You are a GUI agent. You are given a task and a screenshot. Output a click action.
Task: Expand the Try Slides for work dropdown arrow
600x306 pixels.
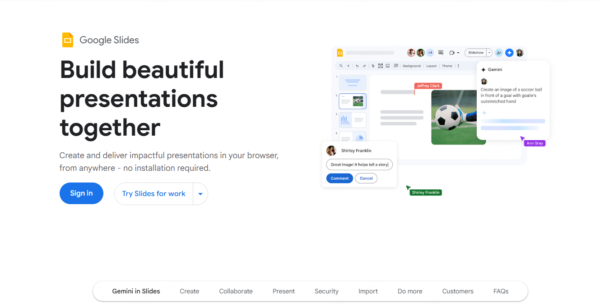tap(200, 194)
